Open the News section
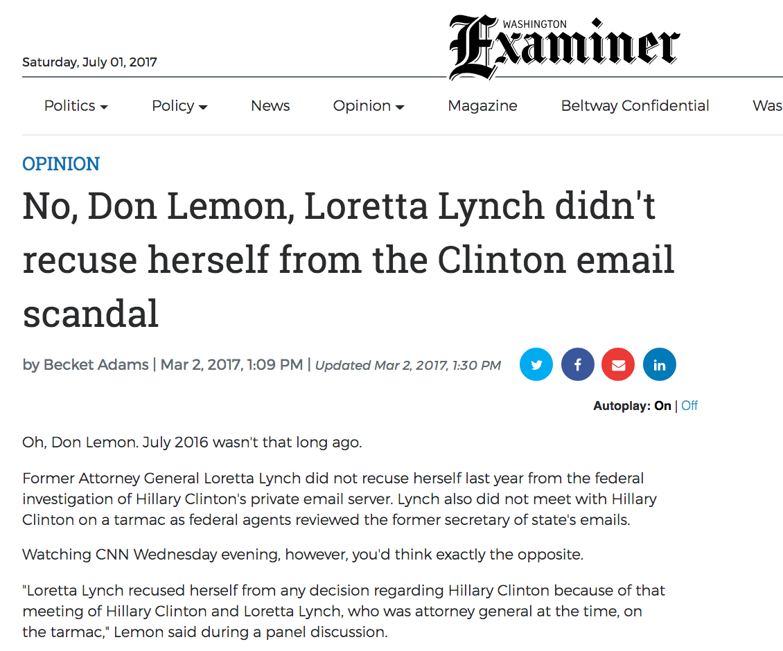The height and width of the screenshot is (651, 783). (270, 106)
